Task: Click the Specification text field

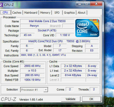Action: [59, 41]
